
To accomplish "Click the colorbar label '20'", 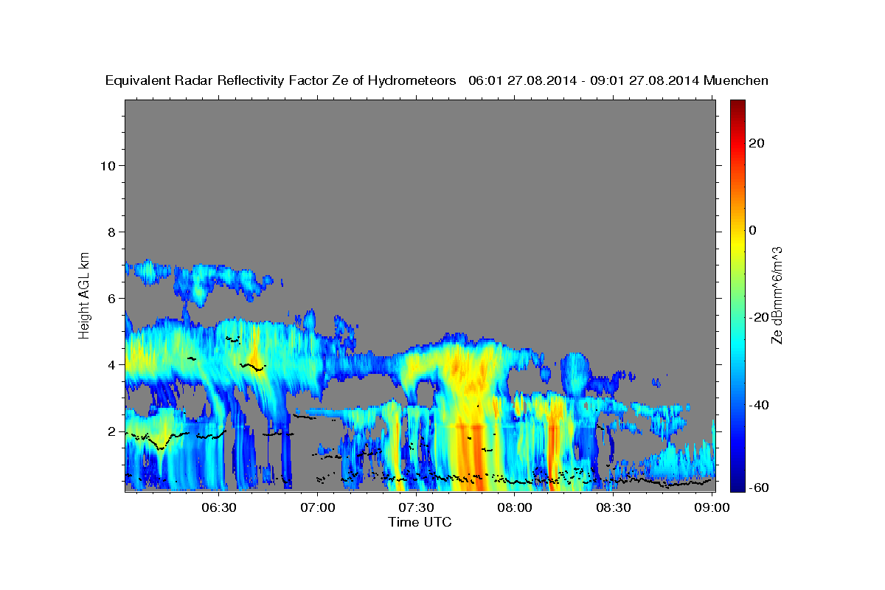I will (756, 143).
